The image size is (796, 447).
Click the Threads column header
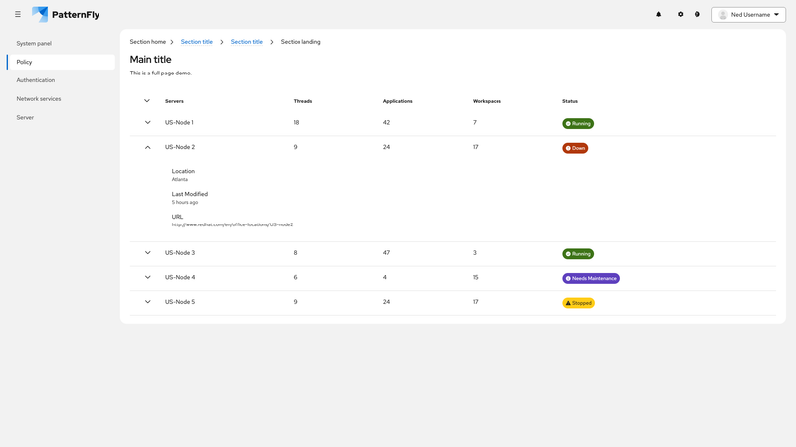point(302,101)
